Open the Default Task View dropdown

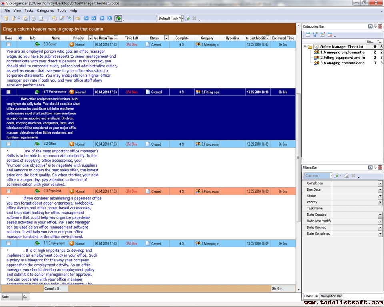point(182,18)
